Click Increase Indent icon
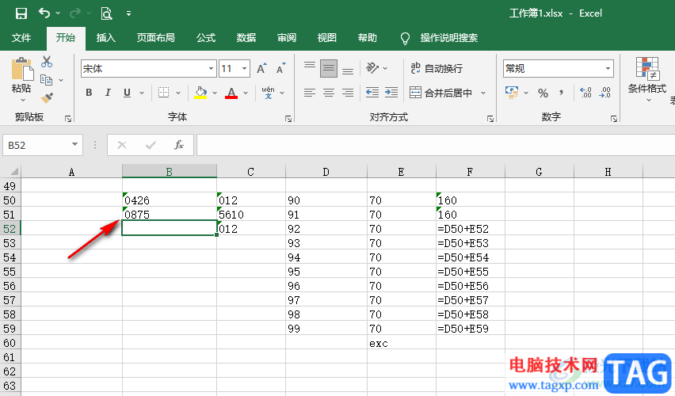Image resolution: width=675 pixels, height=396 pixels. point(391,93)
